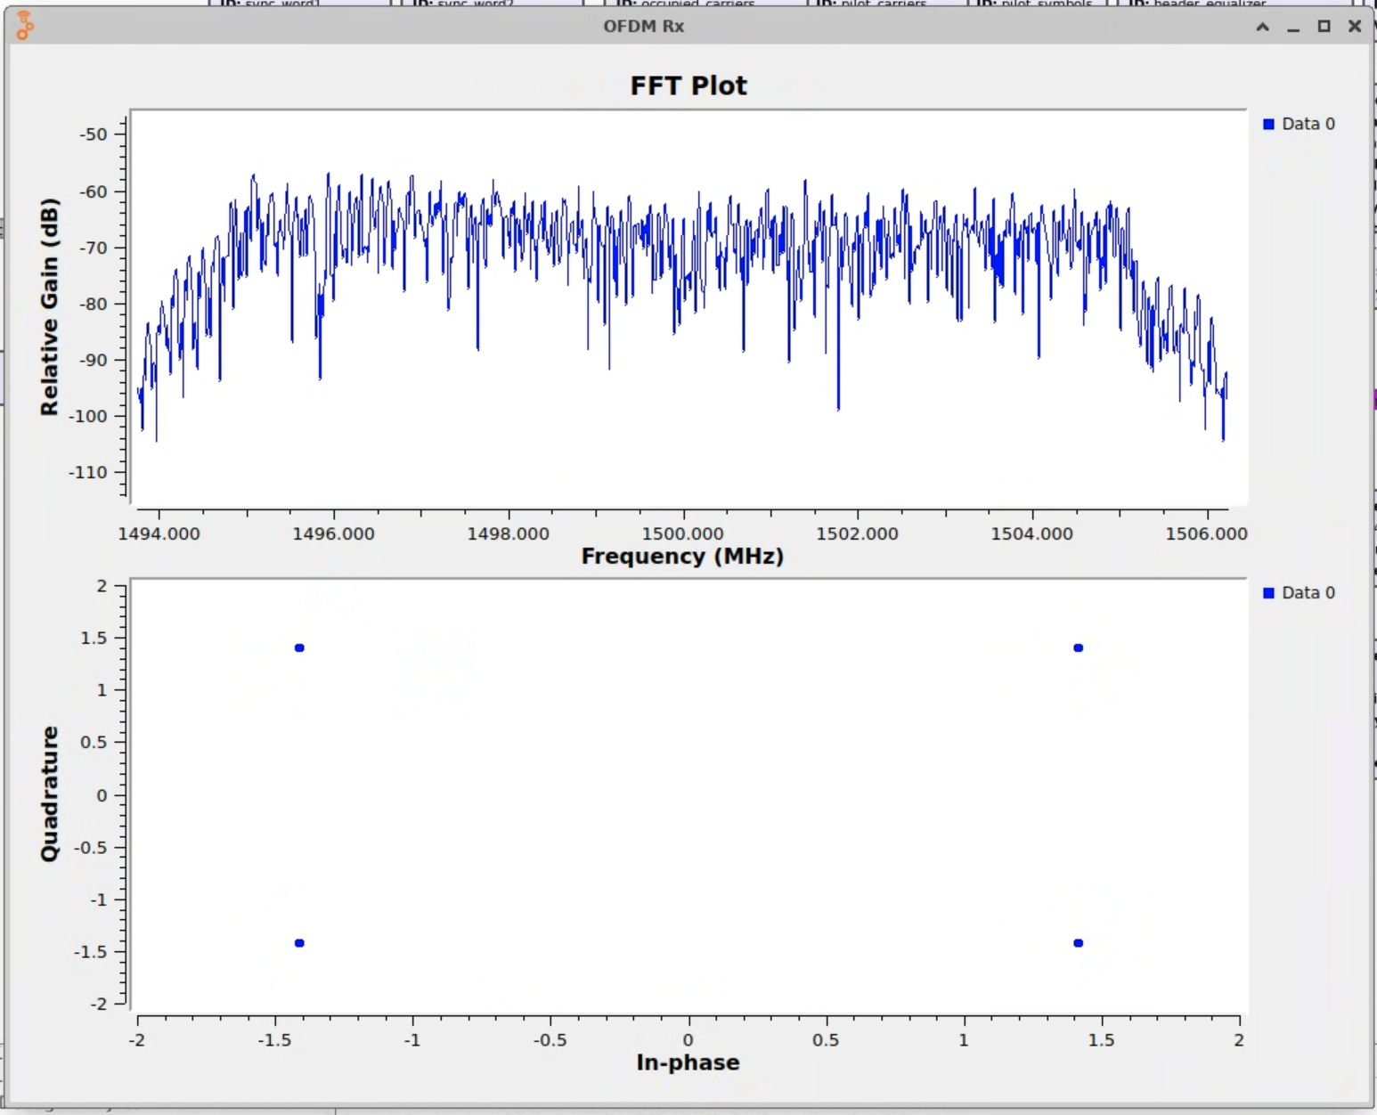Screen dimensions: 1377x1115
Task: Click the Frequency (MHz) axis label
Action: (x=682, y=557)
